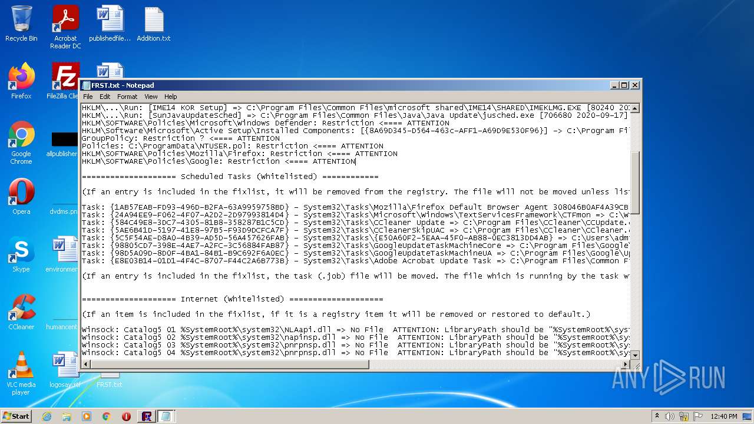754x424 pixels.
Task: Open the FileZilla Client shortcut
Action: coord(64,81)
